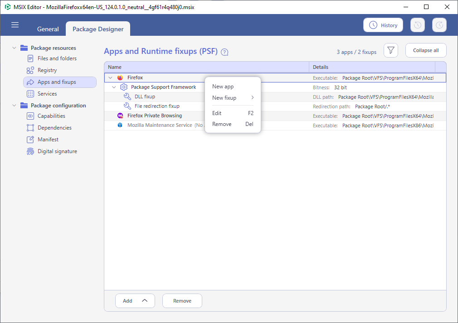Screen dimensions: 458x323
Task: Open Files and folders section
Action: point(59,58)
